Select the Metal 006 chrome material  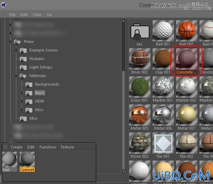pyautogui.click(x=163, y=115)
